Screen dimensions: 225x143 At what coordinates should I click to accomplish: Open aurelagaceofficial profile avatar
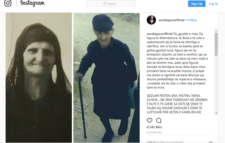pyautogui.click(x=151, y=20)
